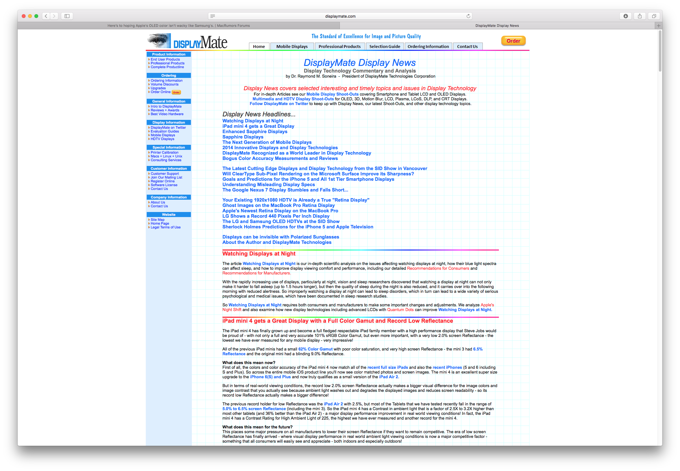
Task: Open Intro to DisplayMate sidebar link
Action: pyautogui.click(x=166, y=106)
